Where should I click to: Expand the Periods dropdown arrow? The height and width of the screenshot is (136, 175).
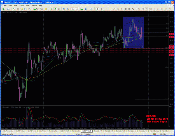pyautogui.click(x=88, y=9)
